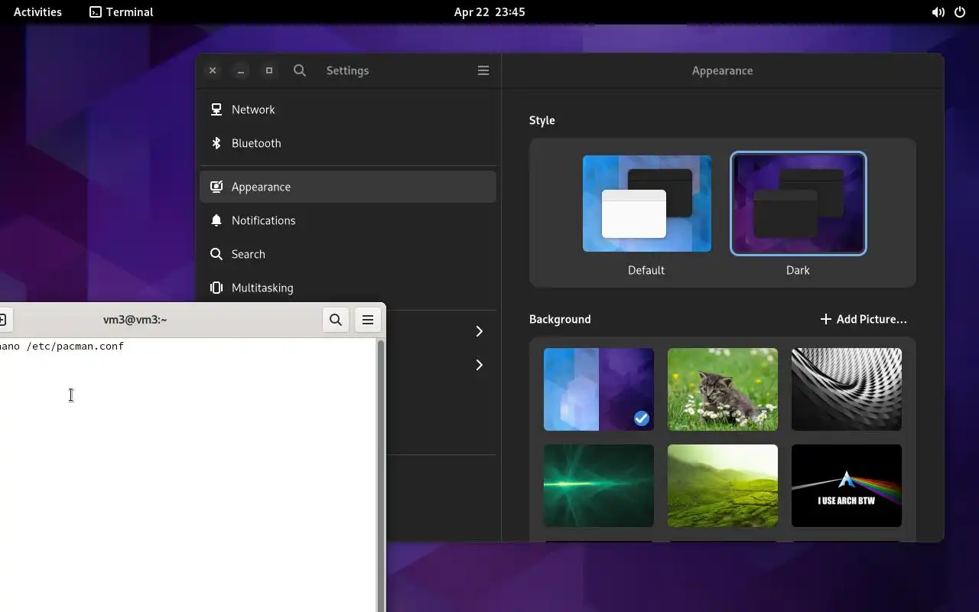
Task: Choose the Default light style
Action: coord(647,203)
